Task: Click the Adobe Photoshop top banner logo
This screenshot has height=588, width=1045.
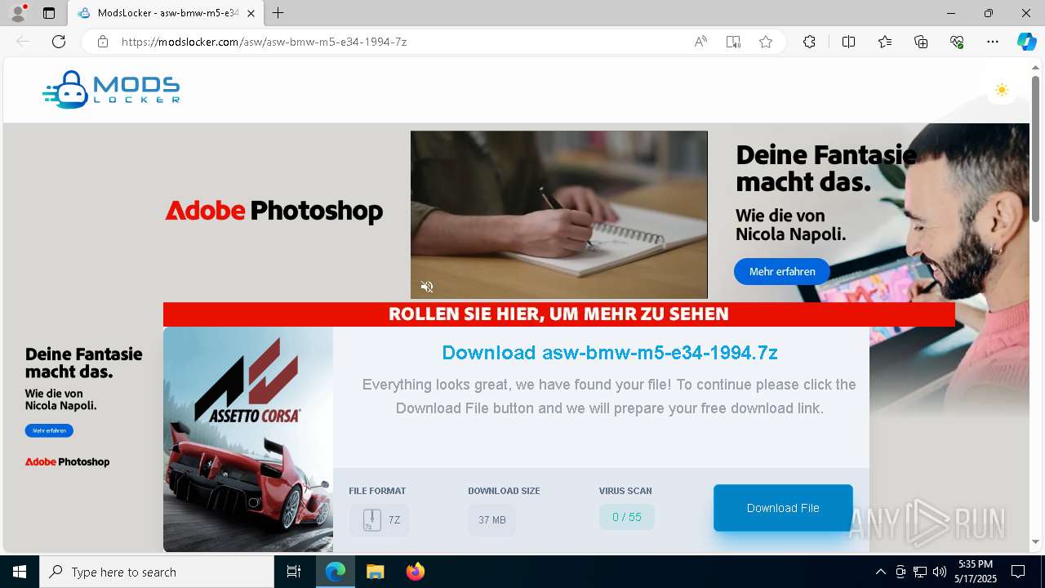Action: click(274, 211)
